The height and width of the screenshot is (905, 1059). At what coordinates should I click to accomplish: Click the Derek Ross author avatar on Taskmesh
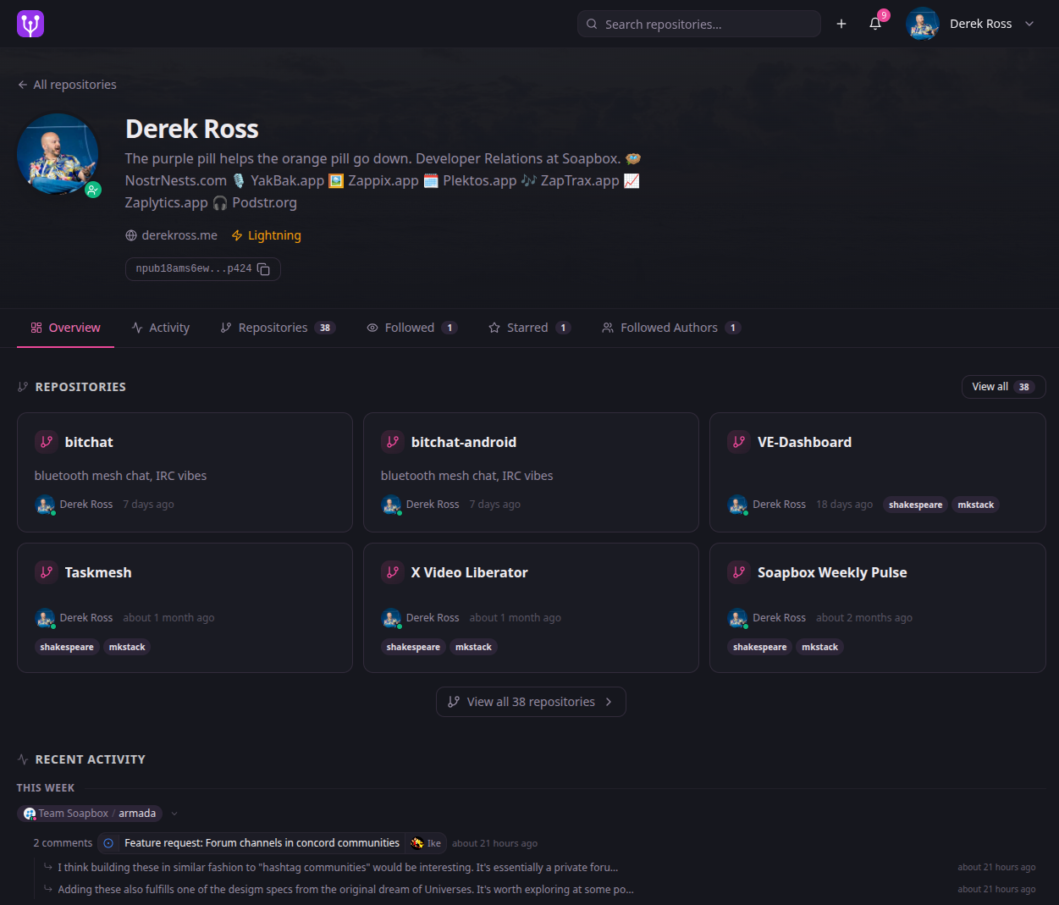point(45,618)
